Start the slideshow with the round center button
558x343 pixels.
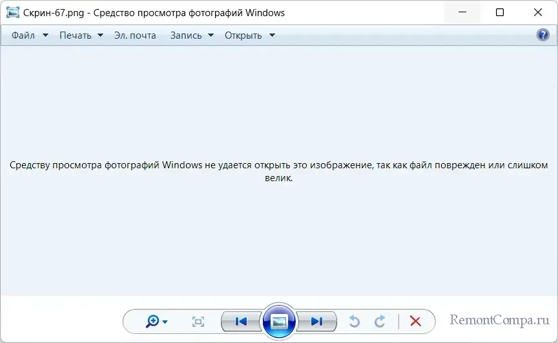pyautogui.click(x=279, y=321)
